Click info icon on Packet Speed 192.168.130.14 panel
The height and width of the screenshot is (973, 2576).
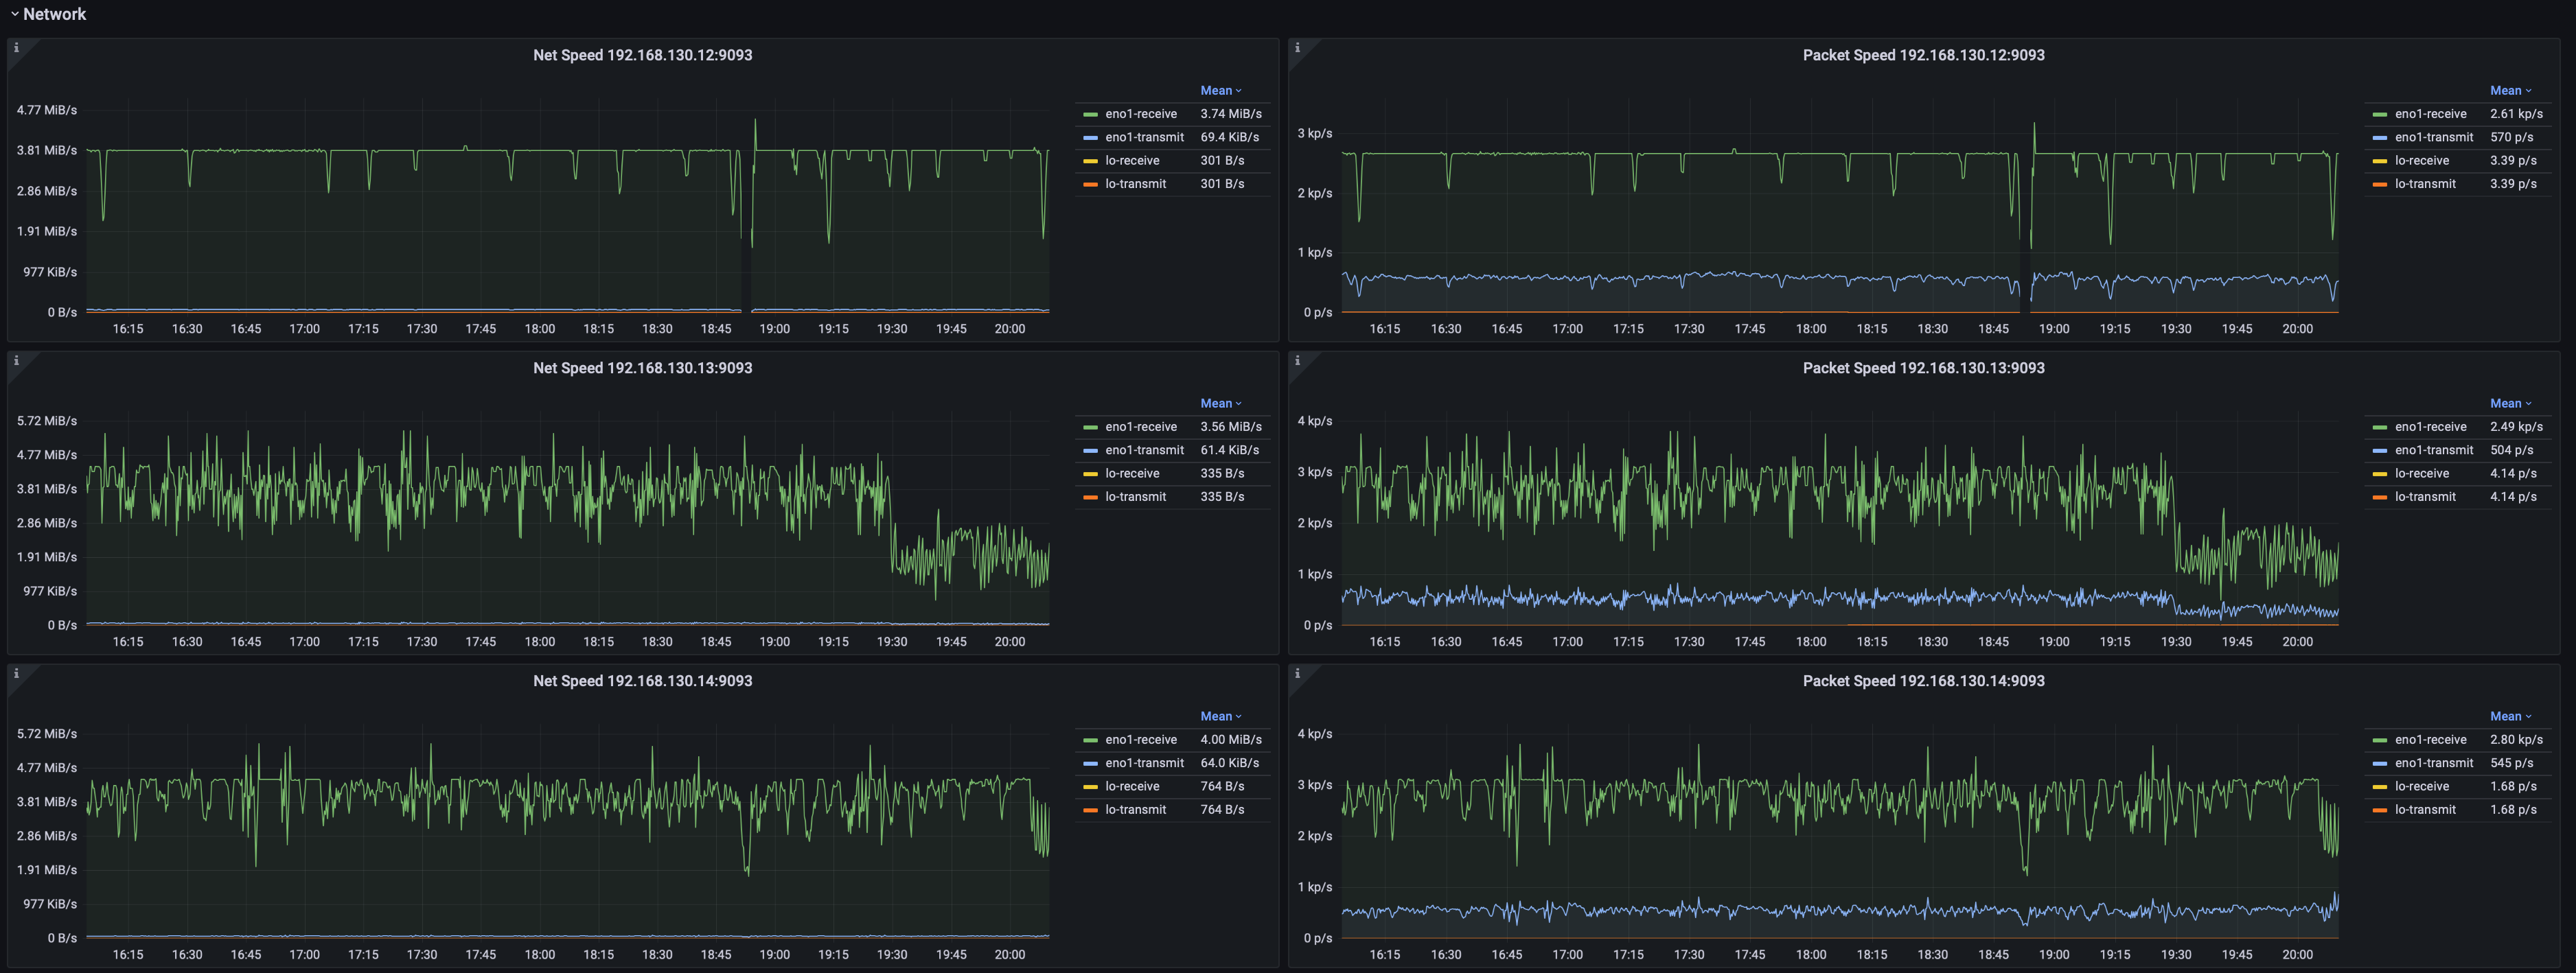pyautogui.click(x=1297, y=673)
